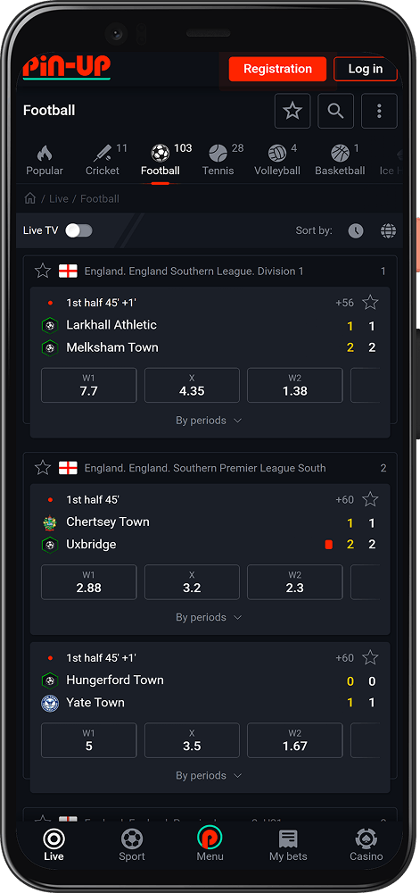This screenshot has height=893, width=420.
Task: Expand By periods under Larkhall Athletic match
Action: (x=210, y=421)
